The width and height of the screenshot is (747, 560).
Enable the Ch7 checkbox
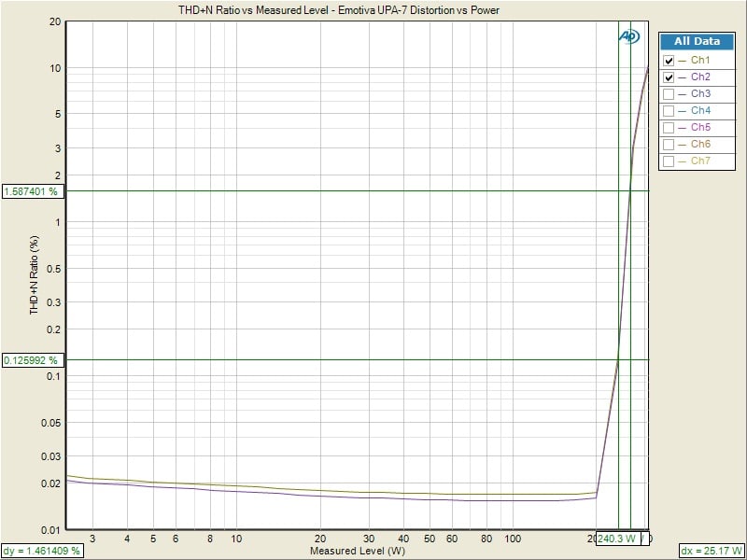(669, 161)
